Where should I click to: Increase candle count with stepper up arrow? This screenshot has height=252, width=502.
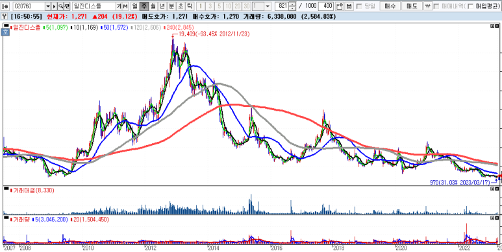click(x=292, y=4)
